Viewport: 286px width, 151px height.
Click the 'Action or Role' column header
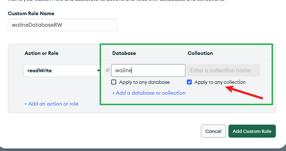point(41,53)
